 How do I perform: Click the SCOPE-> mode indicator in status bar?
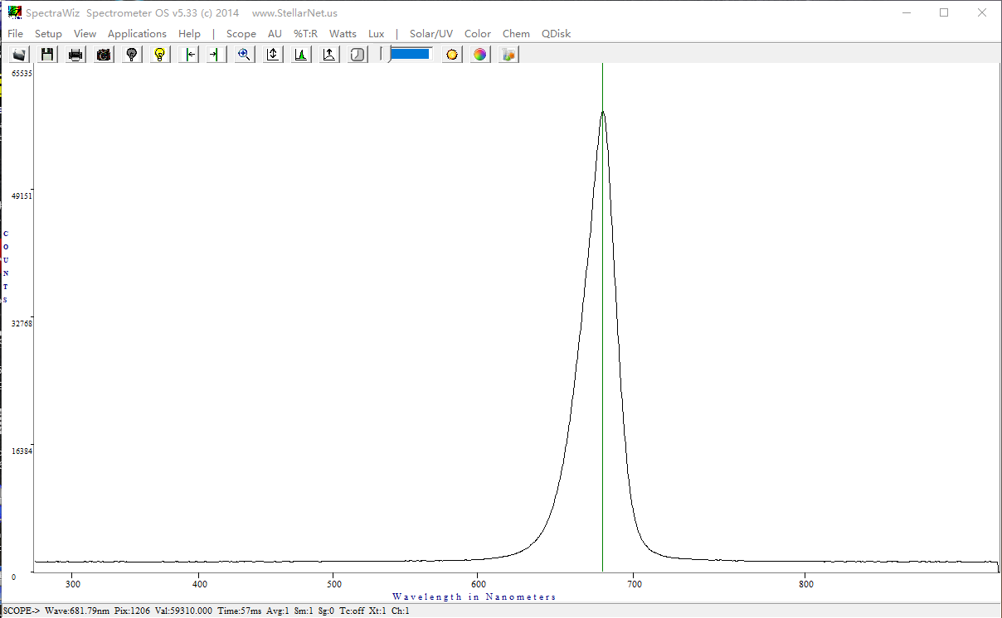pyautogui.click(x=22, y=611)
